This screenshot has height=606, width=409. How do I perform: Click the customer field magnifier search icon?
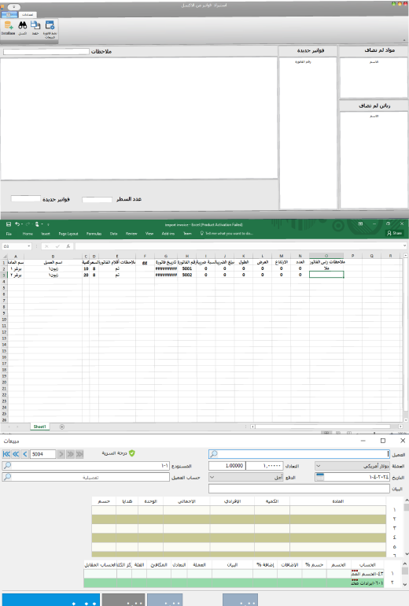214,454
